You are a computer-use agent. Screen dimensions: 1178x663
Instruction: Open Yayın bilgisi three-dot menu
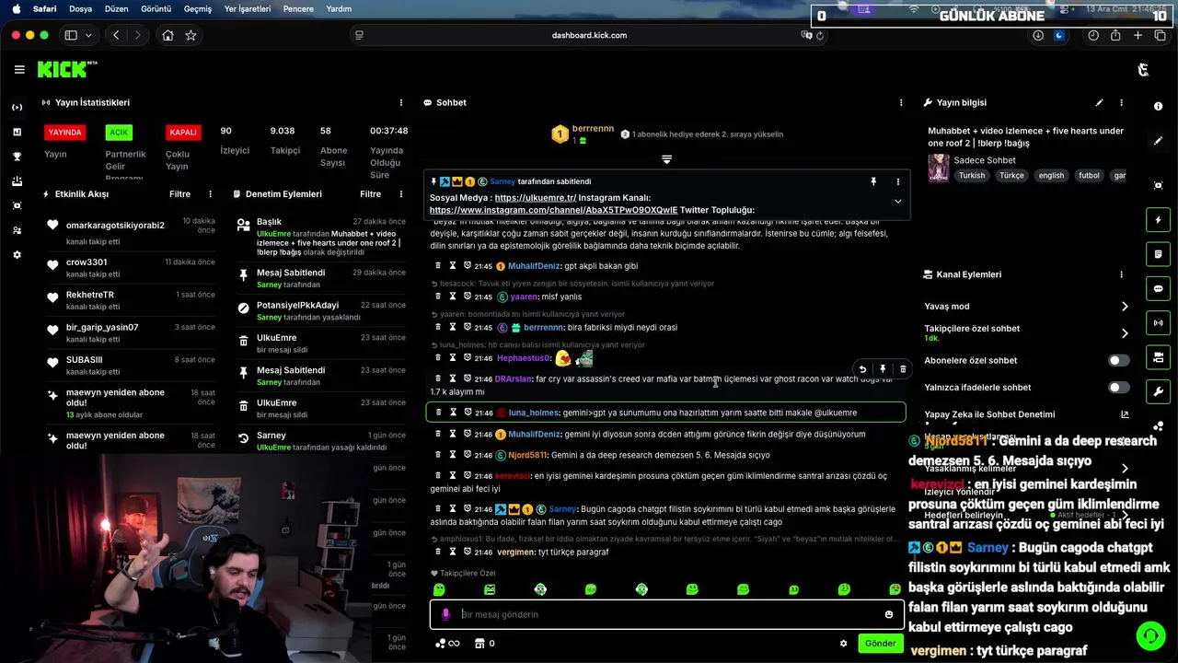click(x=1121, y=103)
